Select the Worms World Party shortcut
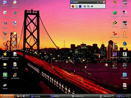This screenshot has height=98, width=131. point(115,15)
